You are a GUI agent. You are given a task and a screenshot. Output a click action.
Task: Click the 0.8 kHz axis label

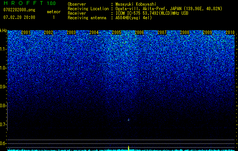pyautogui.click(x=3, y=106)
